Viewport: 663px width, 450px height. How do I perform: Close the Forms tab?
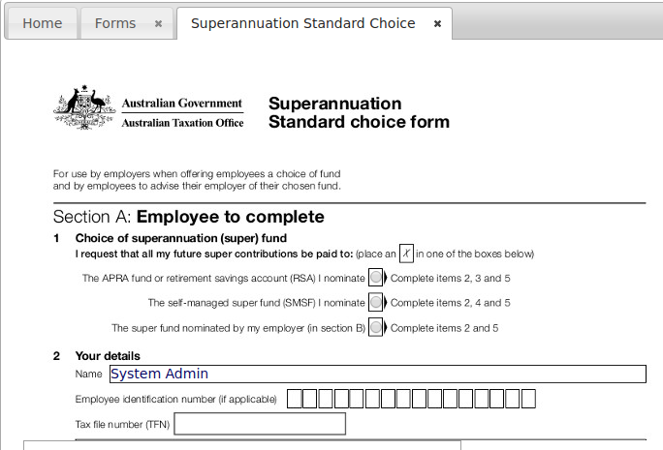point(158,23)
